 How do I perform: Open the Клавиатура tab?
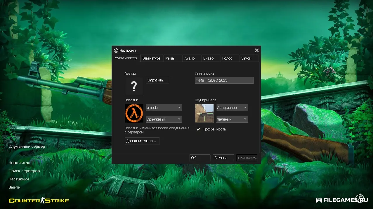tap(152, 58)
